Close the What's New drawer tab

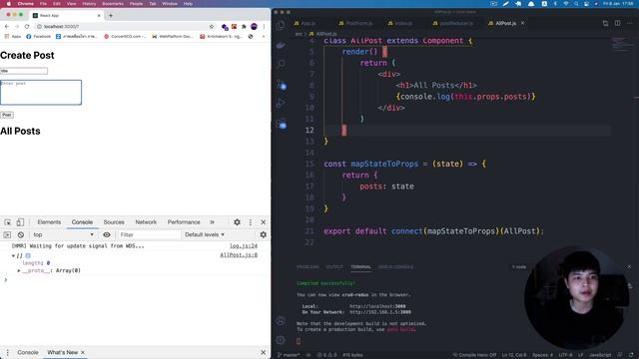pyautogui.click(x=83, y=352)
